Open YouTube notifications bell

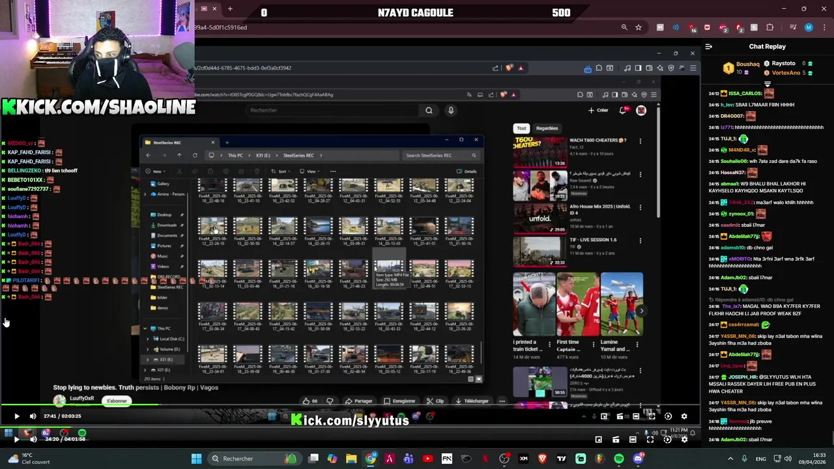624,110
